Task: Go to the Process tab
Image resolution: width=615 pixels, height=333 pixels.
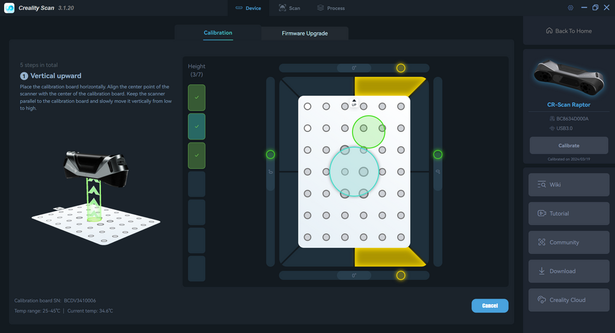Action: click(x=331, y=8)
